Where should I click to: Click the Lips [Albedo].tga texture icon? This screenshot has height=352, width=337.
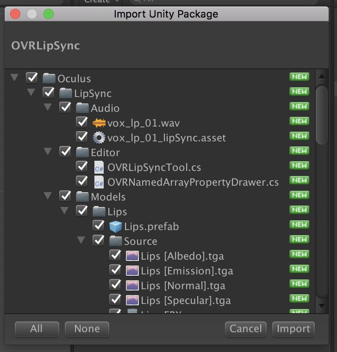132,256
